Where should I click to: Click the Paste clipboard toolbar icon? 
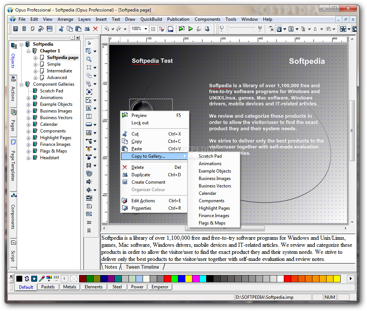[78, 29]
